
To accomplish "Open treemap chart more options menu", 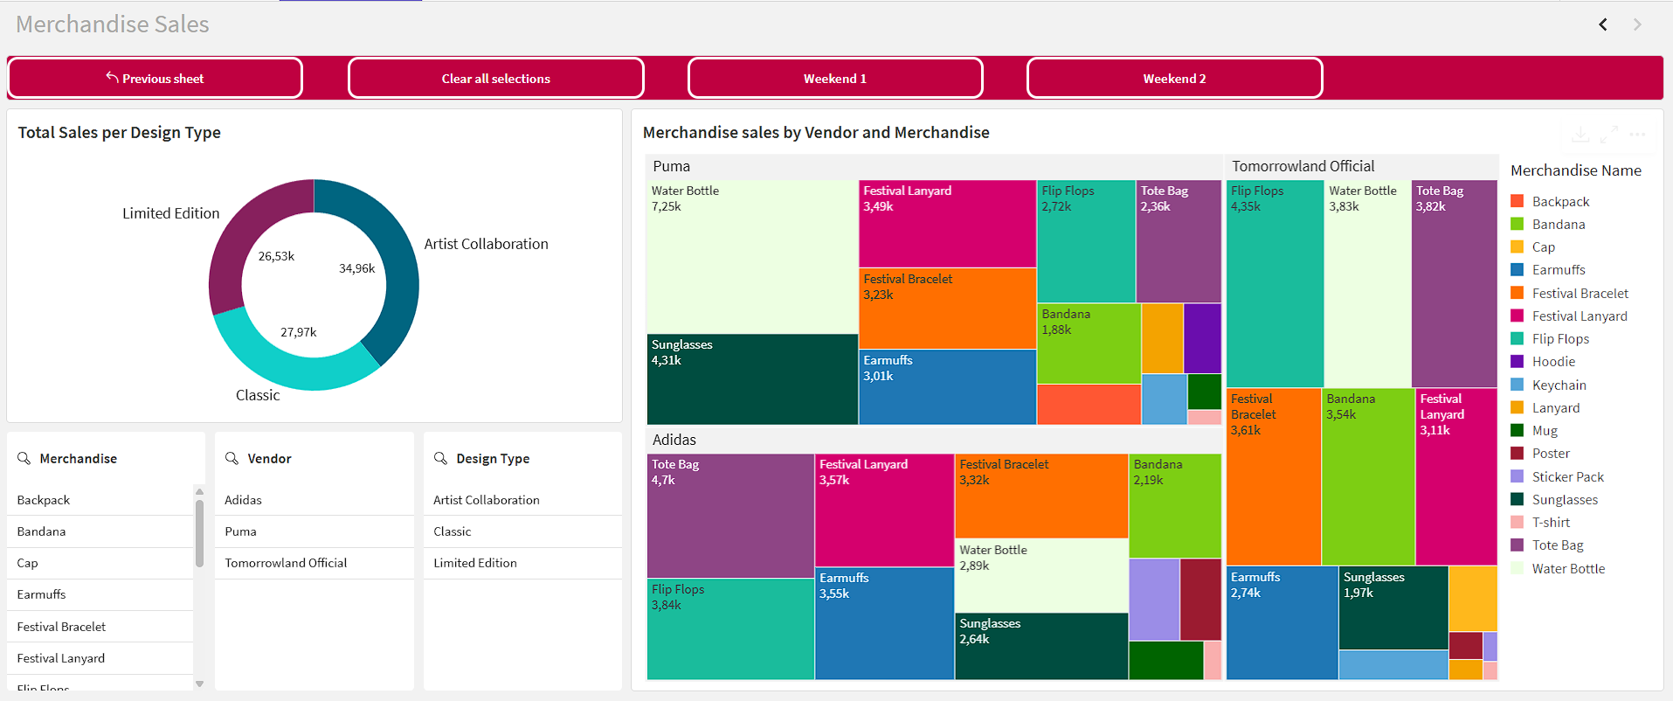I will tap(1637, 135).
